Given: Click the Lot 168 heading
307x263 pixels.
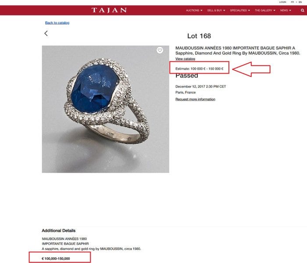Looking at the screenshot, I should pyautogui.click(x=199, y=36).
